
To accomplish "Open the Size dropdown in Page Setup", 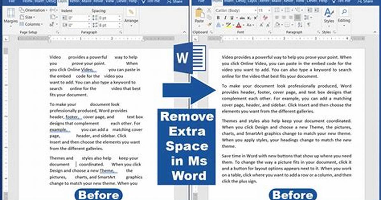I will pos(27,17).
